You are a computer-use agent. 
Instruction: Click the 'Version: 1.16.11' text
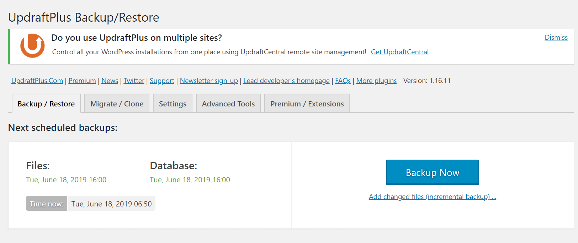tap(427, 81)
